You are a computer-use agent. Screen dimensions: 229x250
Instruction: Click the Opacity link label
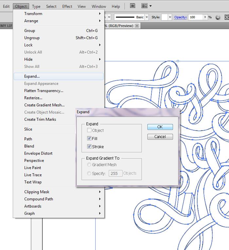(x=180, y=17)
